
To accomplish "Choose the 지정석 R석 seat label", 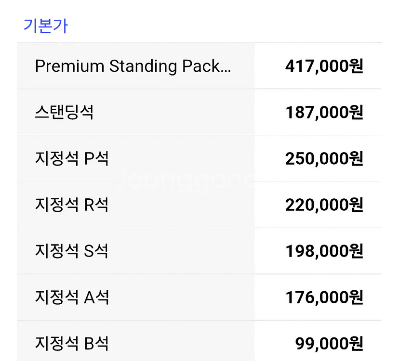I will (72, 205).
